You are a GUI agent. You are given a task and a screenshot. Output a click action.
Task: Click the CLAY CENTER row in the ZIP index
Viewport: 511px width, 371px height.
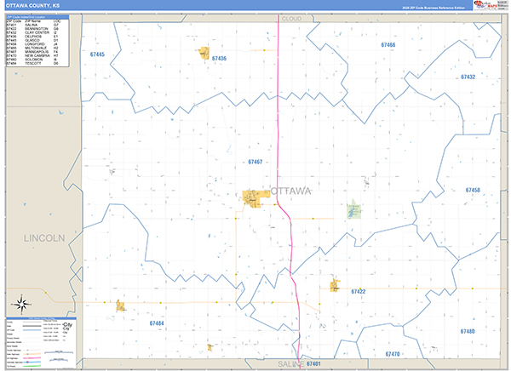pos(32,32)
